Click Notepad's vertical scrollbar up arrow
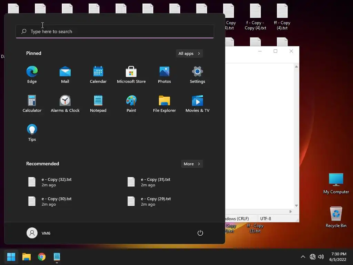Viewport: 353px width, 265px height. pyautogui.click(x=296, y=67)
